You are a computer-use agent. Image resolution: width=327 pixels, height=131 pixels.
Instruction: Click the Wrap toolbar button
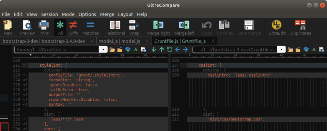(135, 27)
